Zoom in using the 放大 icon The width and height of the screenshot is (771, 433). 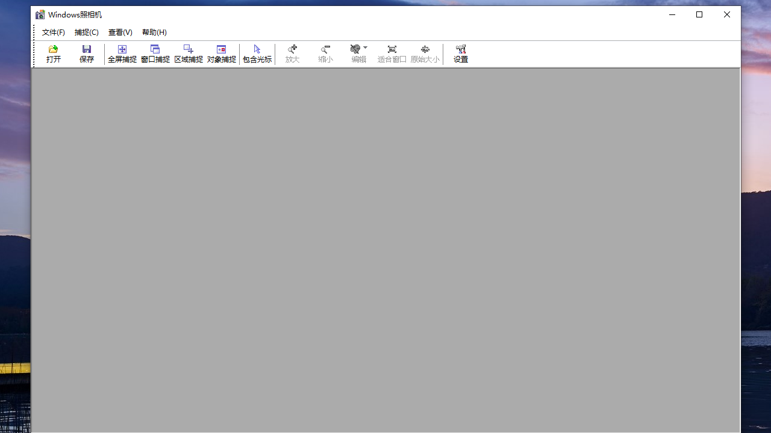(x=292, y=54)
